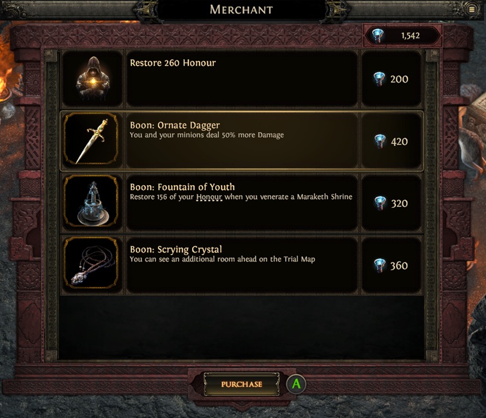This screenshot has width=486, height=418.
Task: Click the Merchant title header
Action: pyautogui.click(x=242, y=9)
